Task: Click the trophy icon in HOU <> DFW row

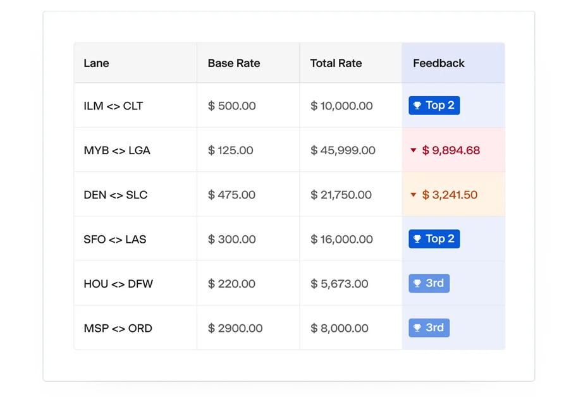Action: pos(417,283)
